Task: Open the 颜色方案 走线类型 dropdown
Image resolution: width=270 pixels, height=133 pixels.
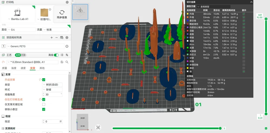Action: click(214, 6)
